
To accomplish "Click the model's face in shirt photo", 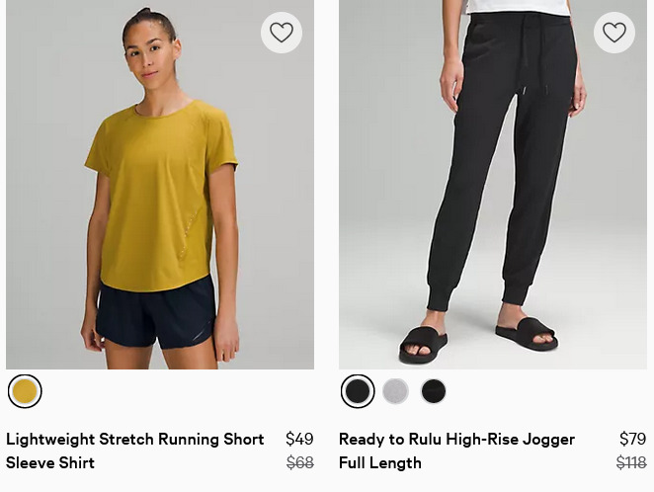I will [149, 58].
